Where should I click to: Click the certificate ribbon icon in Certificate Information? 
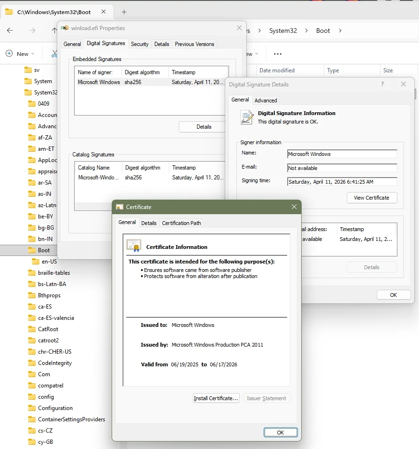pos(134,246)
